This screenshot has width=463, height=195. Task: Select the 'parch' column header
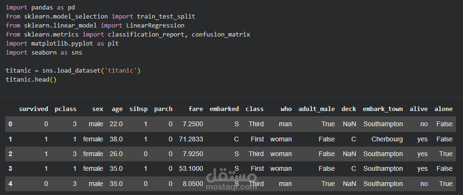(x=163, y=109)
